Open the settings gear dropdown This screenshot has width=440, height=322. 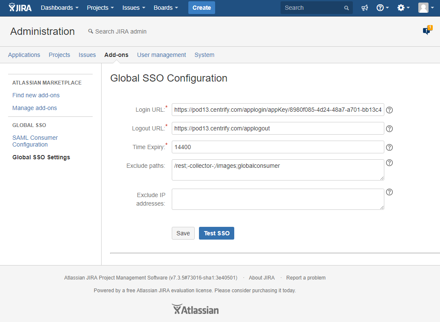pyautogui.click(x=403, y=8)
